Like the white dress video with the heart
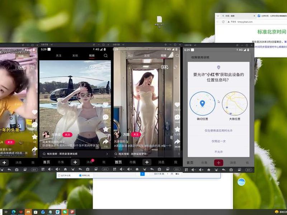Viewport: 287px width, 215px height. pos(177,105)
